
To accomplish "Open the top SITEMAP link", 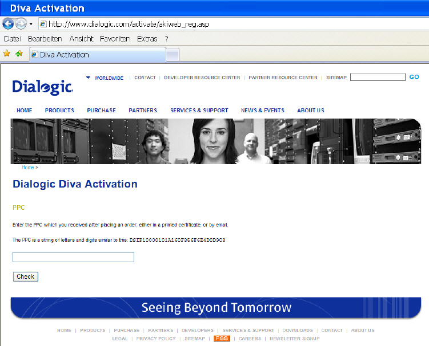I will [336, 78].
